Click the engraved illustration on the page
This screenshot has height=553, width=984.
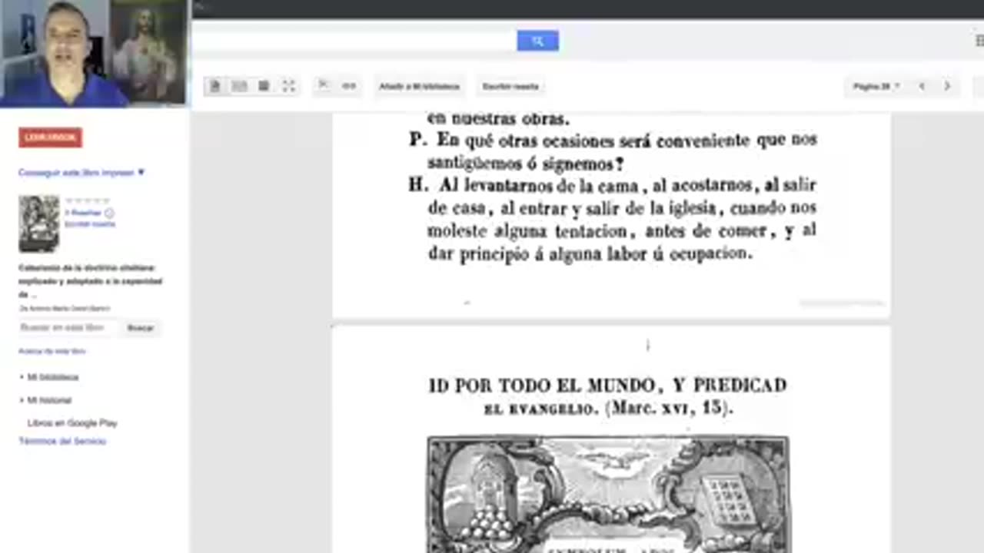coord(608,495)
